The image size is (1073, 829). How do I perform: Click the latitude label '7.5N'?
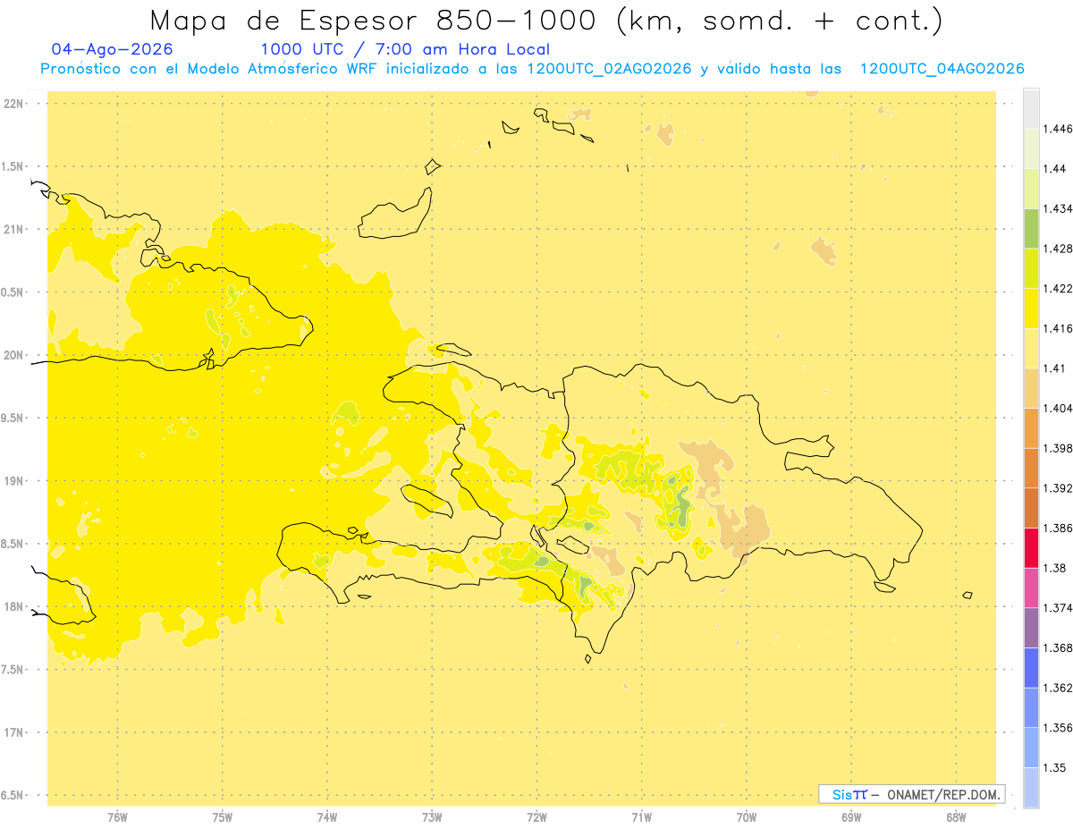(13, 670)
